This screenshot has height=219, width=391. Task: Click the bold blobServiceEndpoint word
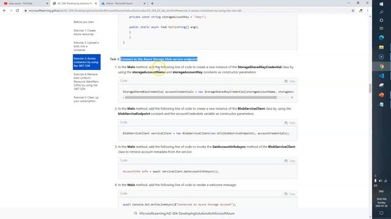pyautogui.click(x=134, y=114)
